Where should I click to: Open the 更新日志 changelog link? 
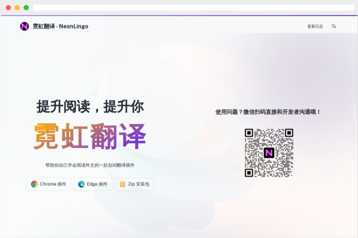click(x=315, y=26)
